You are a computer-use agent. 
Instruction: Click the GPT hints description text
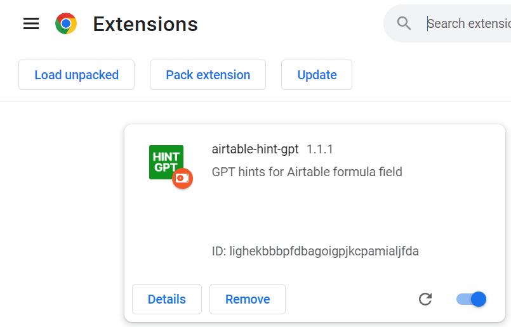click(307, 172)
